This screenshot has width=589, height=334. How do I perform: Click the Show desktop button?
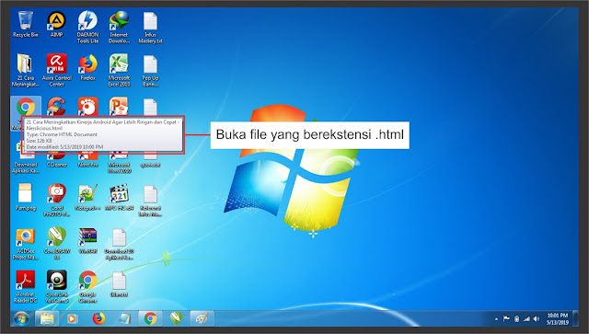575,319
